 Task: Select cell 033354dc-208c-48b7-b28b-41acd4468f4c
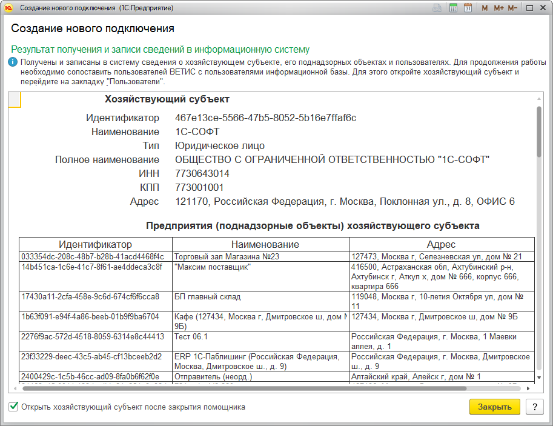pyautogui.click(x=96, y=256)
